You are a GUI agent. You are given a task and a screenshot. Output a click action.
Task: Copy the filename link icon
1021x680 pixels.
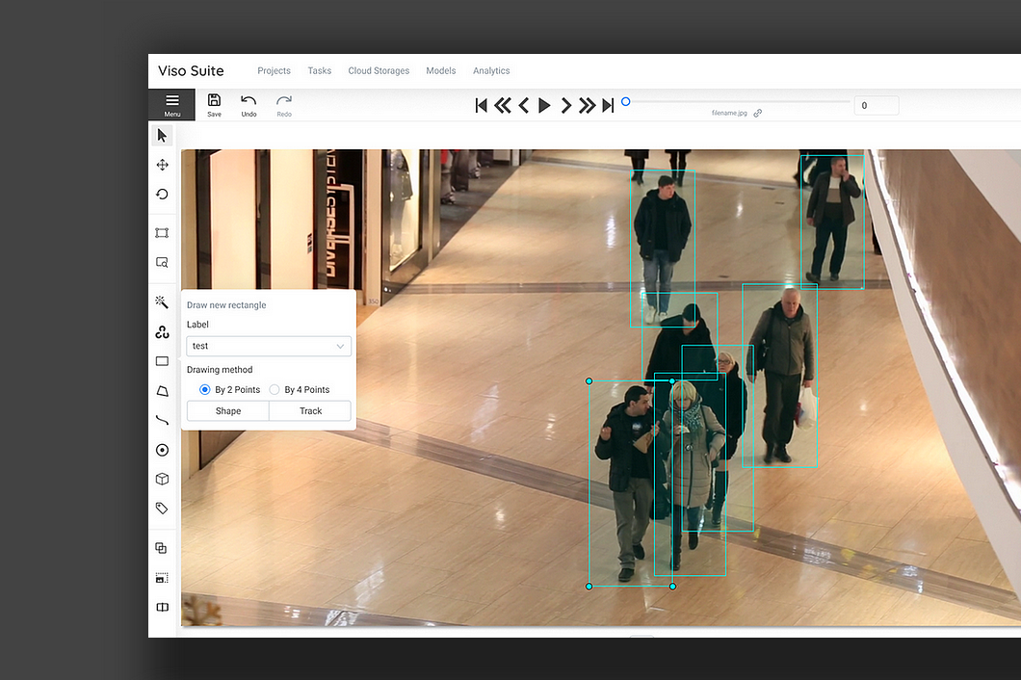coord(757,113)
